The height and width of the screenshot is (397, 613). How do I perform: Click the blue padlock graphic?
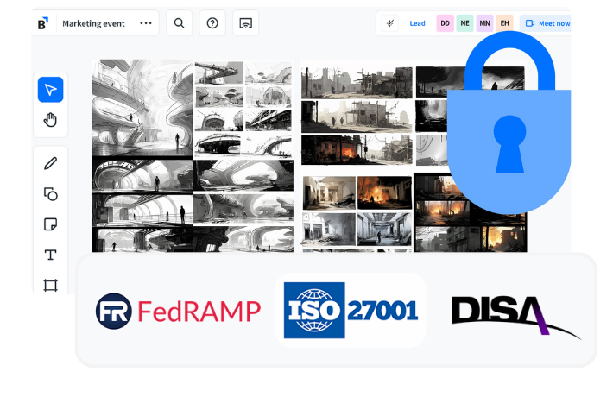pyautogui.click(x=509, y=123)
